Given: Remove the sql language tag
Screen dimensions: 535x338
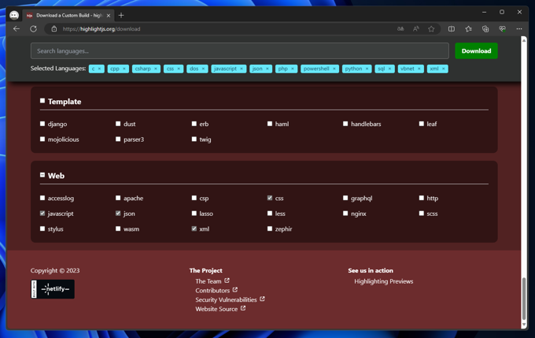Looking at the screenshot, I should [x=389, y=69].
